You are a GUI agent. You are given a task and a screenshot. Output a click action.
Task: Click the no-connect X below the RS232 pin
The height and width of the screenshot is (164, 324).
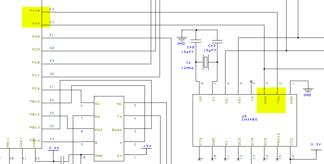[278, 159]
